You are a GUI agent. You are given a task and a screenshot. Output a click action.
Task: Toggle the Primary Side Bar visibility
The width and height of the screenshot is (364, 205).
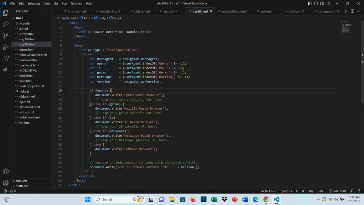click(309, 3)
